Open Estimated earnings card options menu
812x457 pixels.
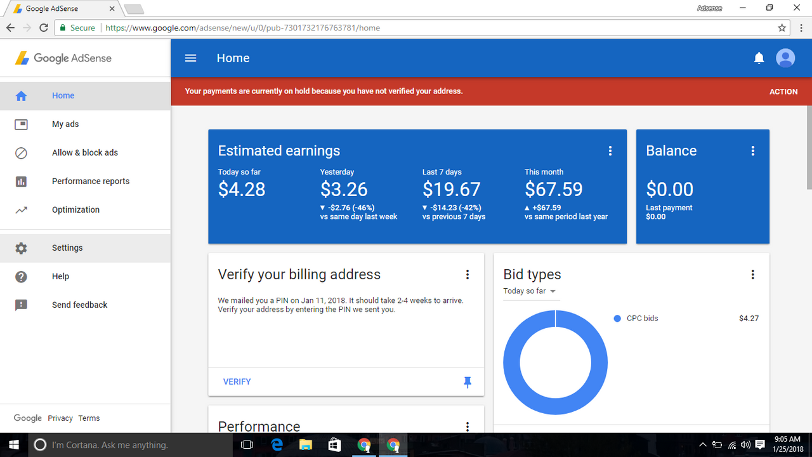coord(610,150)
